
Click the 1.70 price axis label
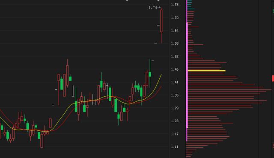click(175, 18)
